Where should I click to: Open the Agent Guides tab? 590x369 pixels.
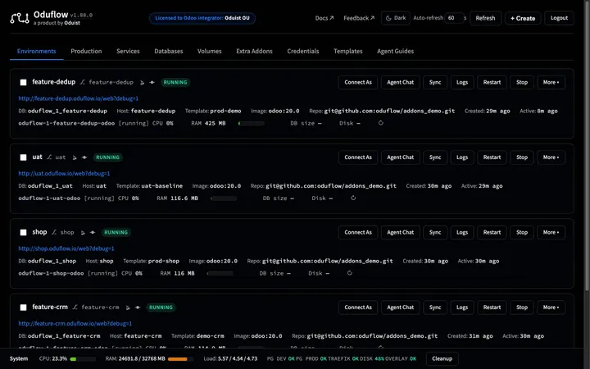tap(396, 51)
